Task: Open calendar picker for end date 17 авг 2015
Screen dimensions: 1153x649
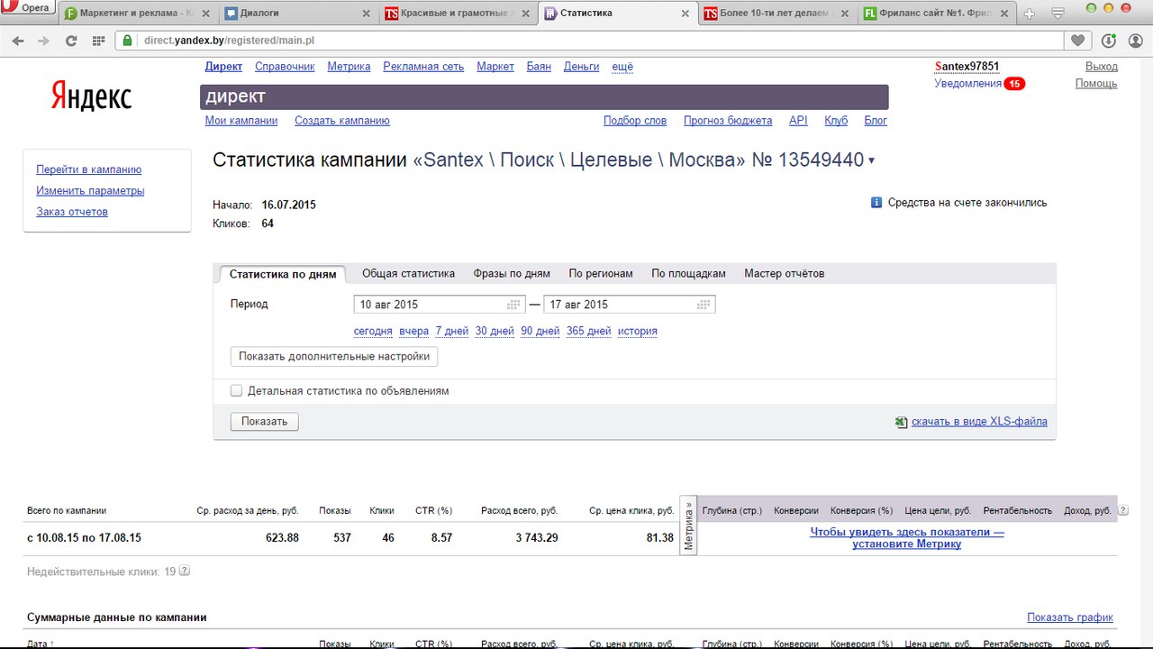Action: point(704,305)
